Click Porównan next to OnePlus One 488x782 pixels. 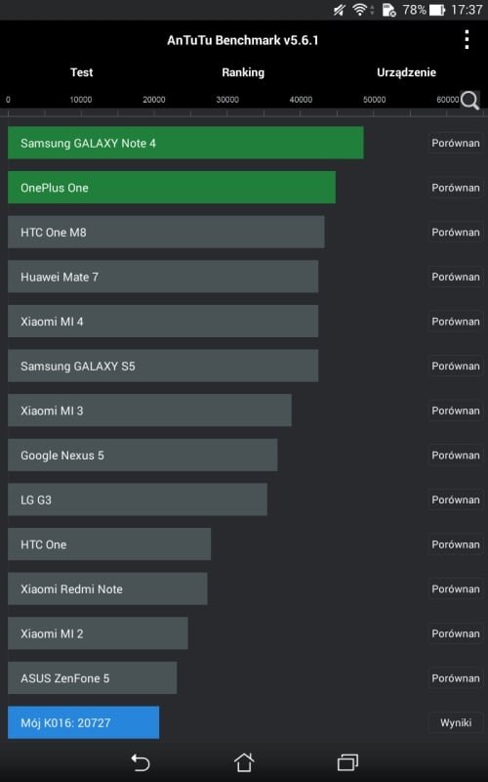coord(456,188)
